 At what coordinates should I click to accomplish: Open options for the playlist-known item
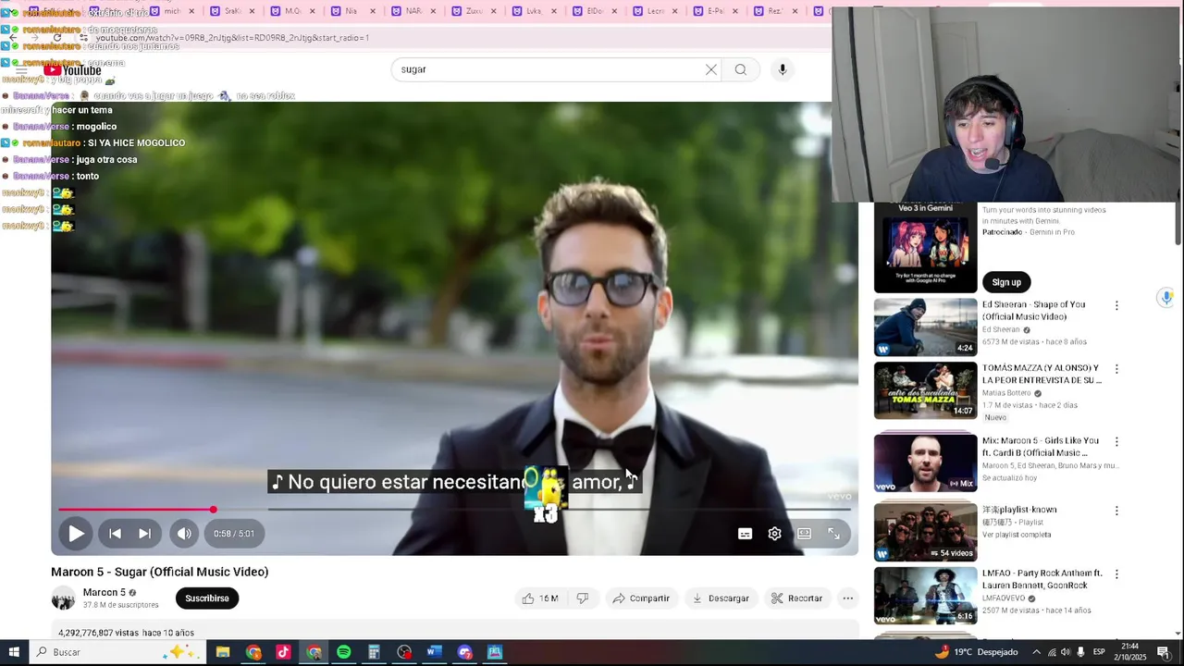[1116, 511]
